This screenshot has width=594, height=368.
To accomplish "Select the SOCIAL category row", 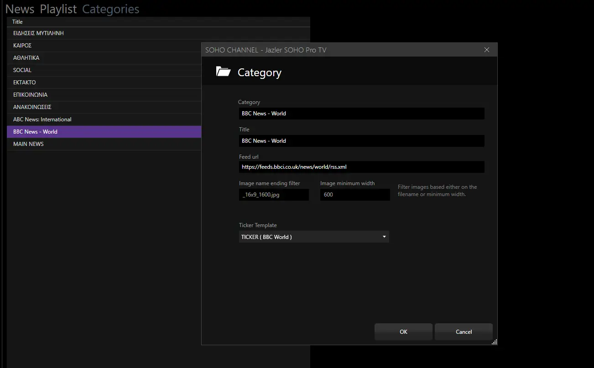I will point(104,70).
